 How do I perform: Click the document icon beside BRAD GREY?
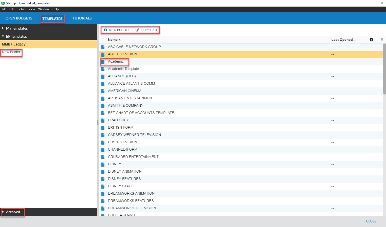click(103, 120)
